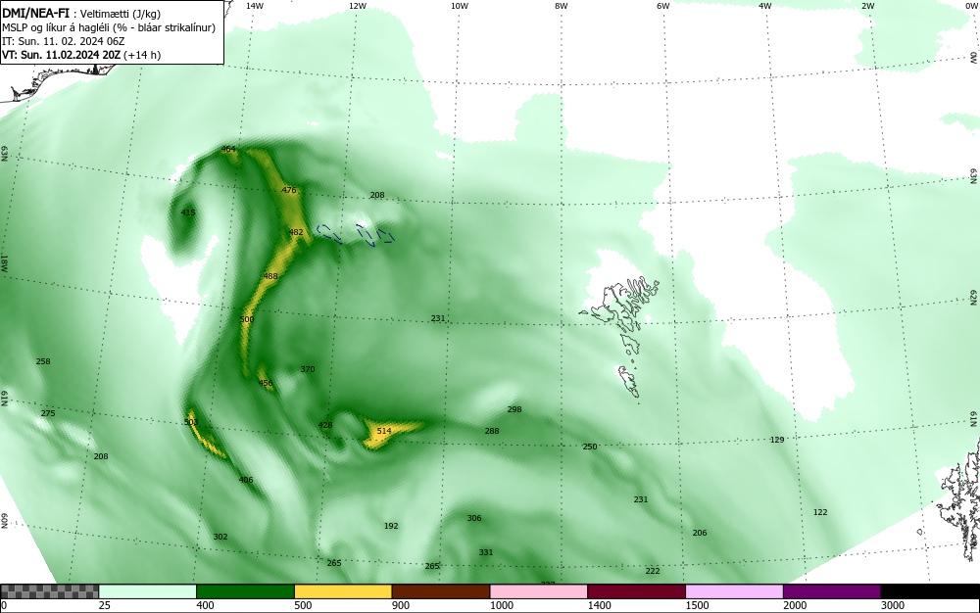This screenshot has height=613, width=980.
Task: Click the map value 482
Action: click(x=296, y=232)
